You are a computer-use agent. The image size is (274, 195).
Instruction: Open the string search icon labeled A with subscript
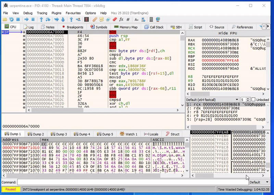tap(136, 20)
